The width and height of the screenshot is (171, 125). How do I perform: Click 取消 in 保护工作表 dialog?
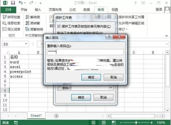tap(103, 97)
